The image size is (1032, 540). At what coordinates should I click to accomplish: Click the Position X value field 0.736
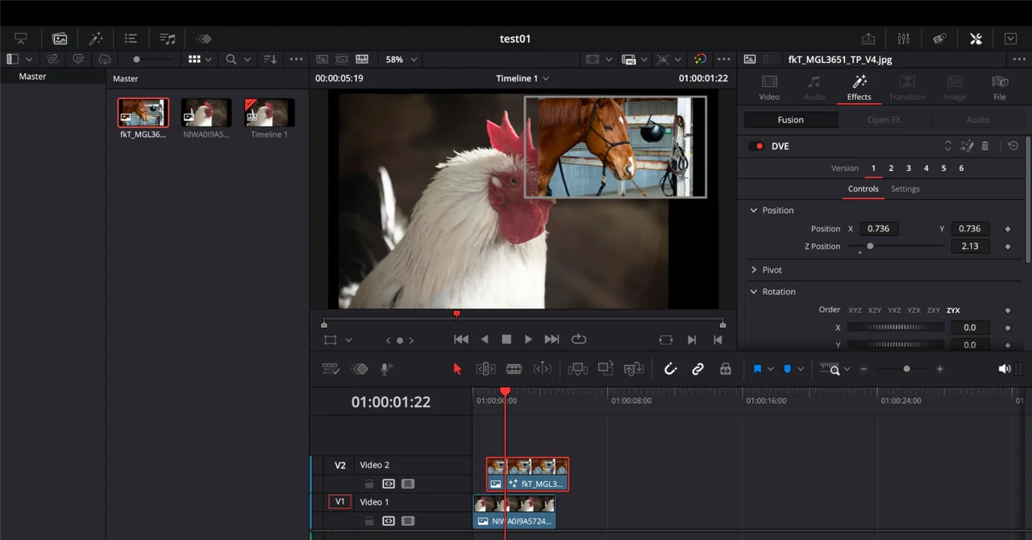(x=878, y=229)
